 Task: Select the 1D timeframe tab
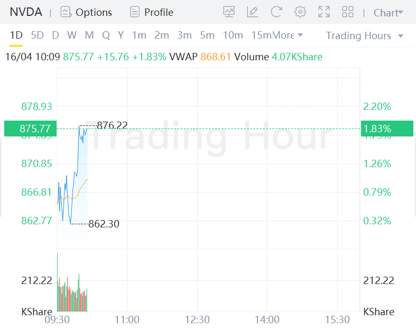16,35
